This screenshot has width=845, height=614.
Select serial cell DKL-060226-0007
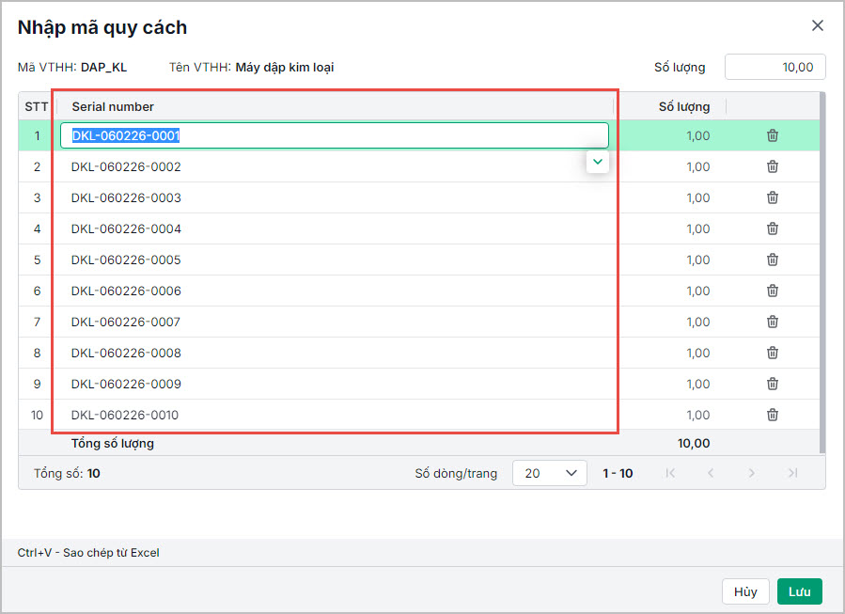pyautogui.click(x=334, y=322)
